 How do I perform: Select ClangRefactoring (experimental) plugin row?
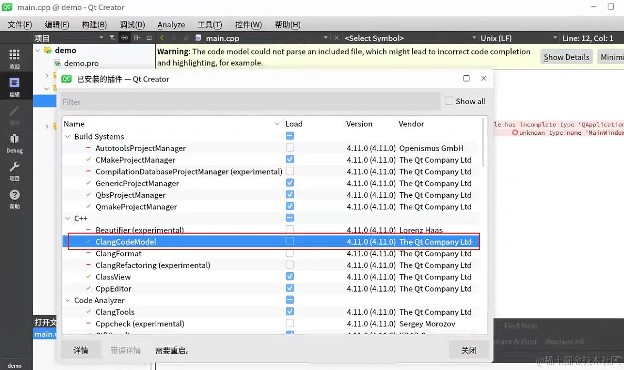tap(271, 265)
